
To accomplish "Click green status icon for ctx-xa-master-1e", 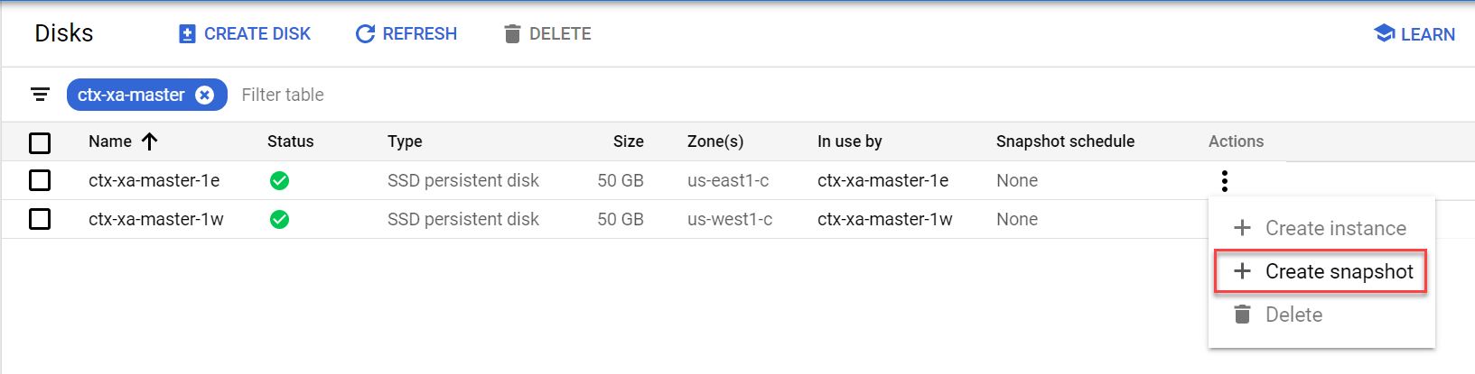I will click(x=280, y=181).
